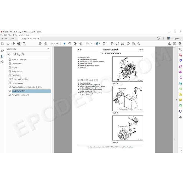The height and width of the screenshot is (183, 183).
Task: Switch to the Home tab
Action: click(4, 38)
